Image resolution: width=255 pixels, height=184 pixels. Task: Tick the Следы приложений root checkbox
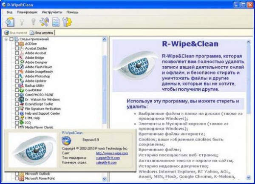click(x=11, y=39)
